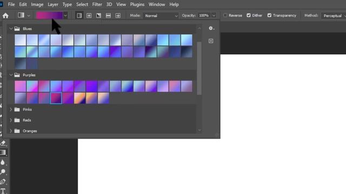The width and height of the screenshot is (346, 194).
Task: Collapse the Blues folder chevron
Action: (x=11, y=29)
